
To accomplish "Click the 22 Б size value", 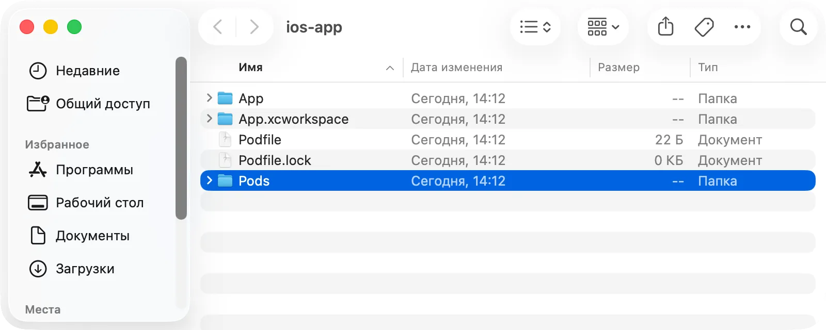I will click(x=669, y=140).
